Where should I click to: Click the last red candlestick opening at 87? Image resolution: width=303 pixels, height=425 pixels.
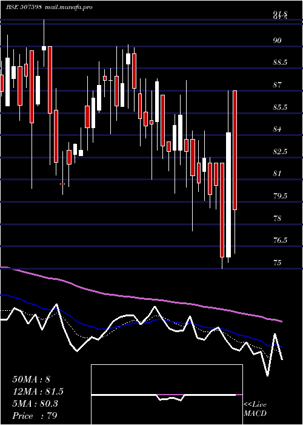coord(235,150)
